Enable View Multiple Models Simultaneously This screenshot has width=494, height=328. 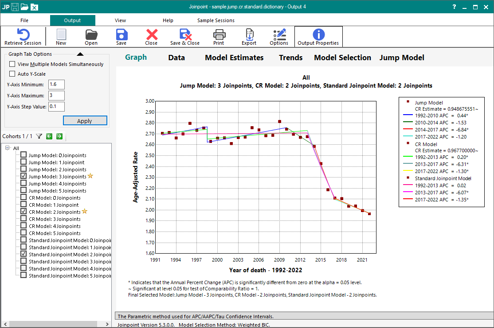12,64
